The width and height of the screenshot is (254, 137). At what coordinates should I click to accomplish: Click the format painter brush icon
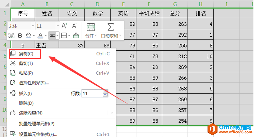[x=76, y=35]
